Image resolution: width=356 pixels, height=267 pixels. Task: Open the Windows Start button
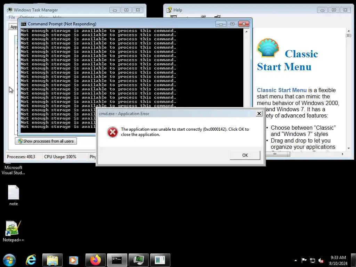(9, 260)
